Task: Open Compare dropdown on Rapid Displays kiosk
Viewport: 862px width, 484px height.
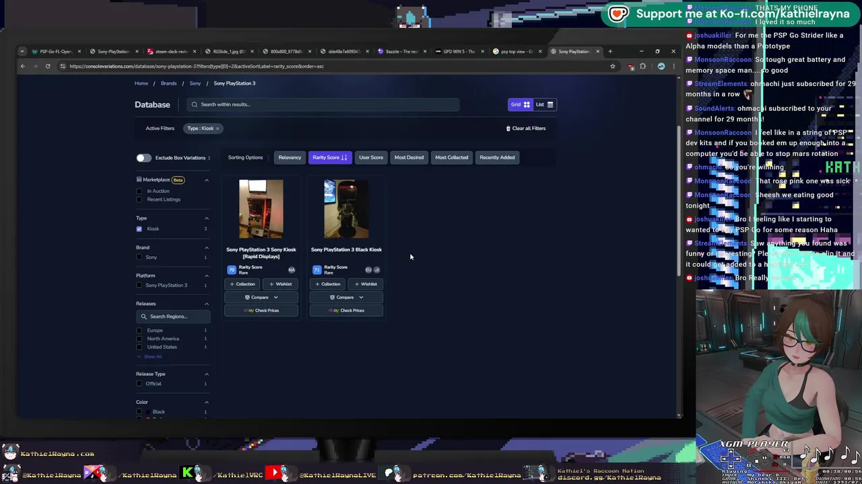Action: pyautogui.click(x=261, y=297)
